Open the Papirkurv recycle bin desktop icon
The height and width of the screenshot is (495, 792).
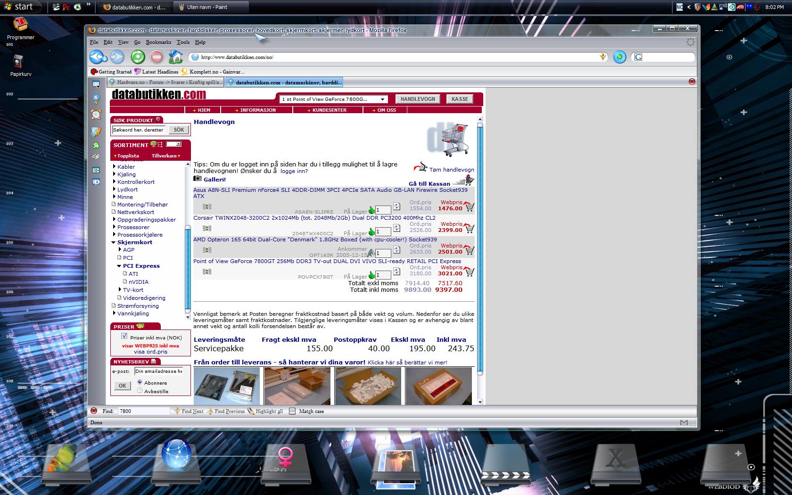[x=18, y=61]
